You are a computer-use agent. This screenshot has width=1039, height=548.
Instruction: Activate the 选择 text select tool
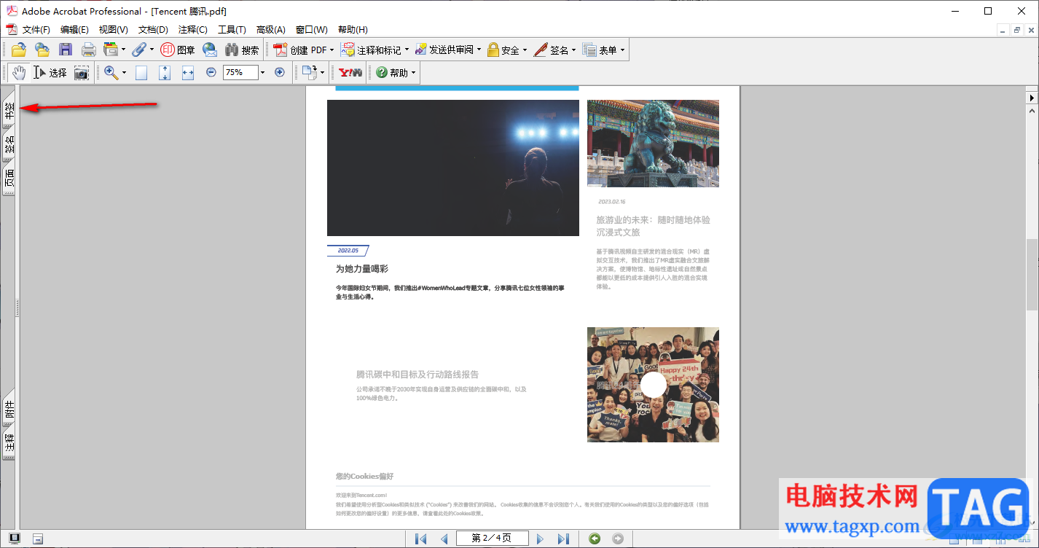(x=50, y=72)
